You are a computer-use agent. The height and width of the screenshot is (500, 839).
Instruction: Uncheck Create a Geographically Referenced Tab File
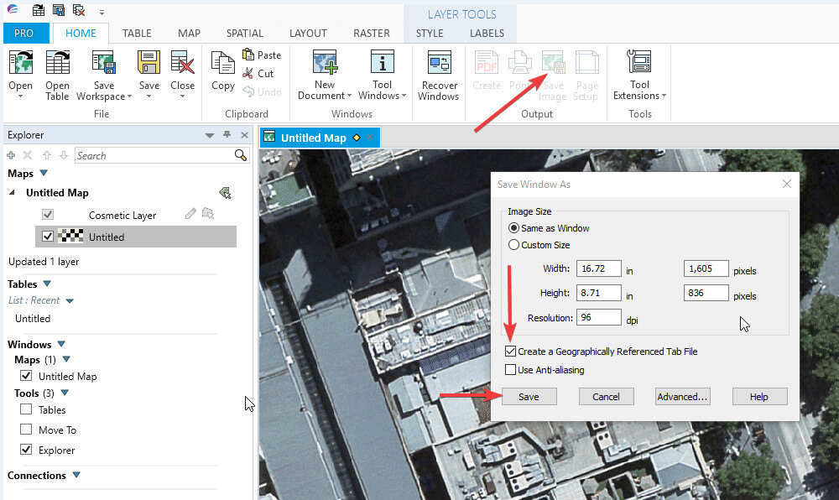tap(511, 352)
